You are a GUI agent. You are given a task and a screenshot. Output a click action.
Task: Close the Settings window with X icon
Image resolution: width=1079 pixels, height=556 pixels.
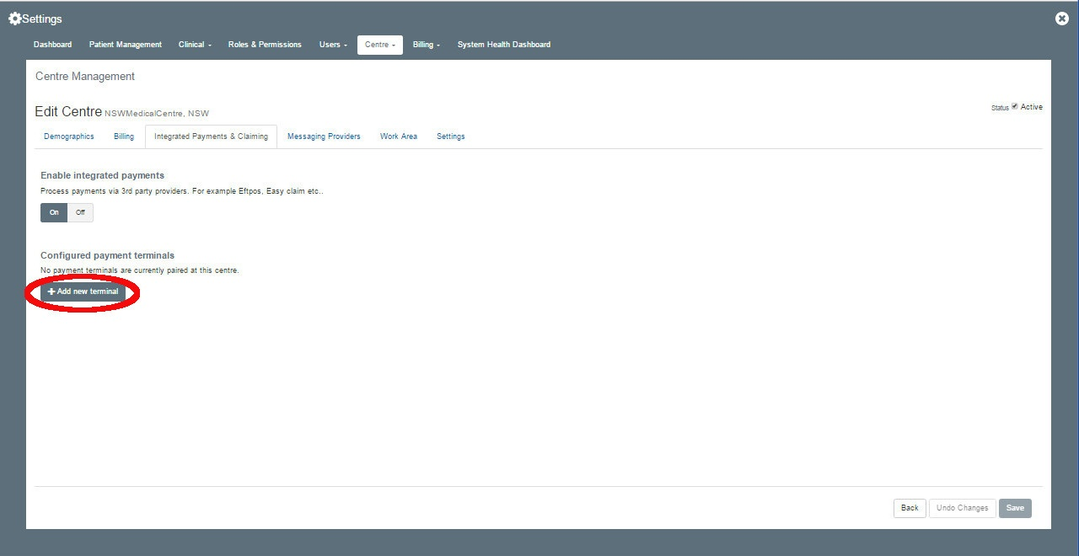(1062, 19)
